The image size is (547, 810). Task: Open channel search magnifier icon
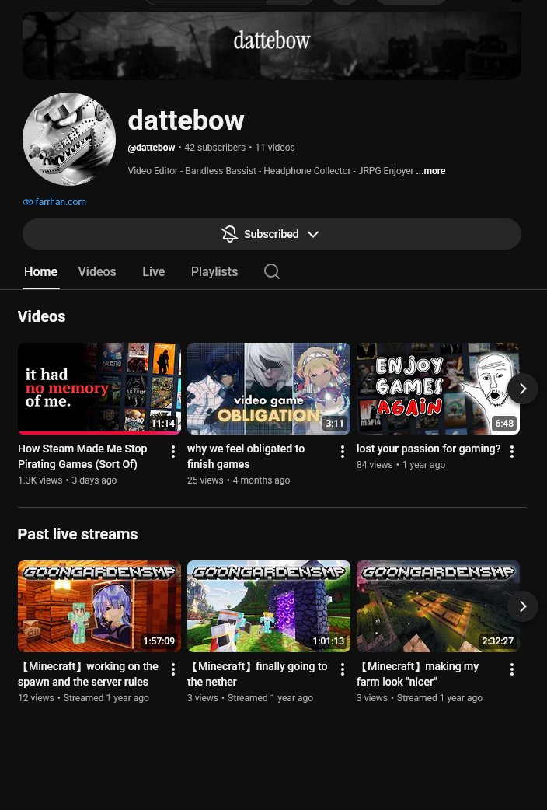272,271
